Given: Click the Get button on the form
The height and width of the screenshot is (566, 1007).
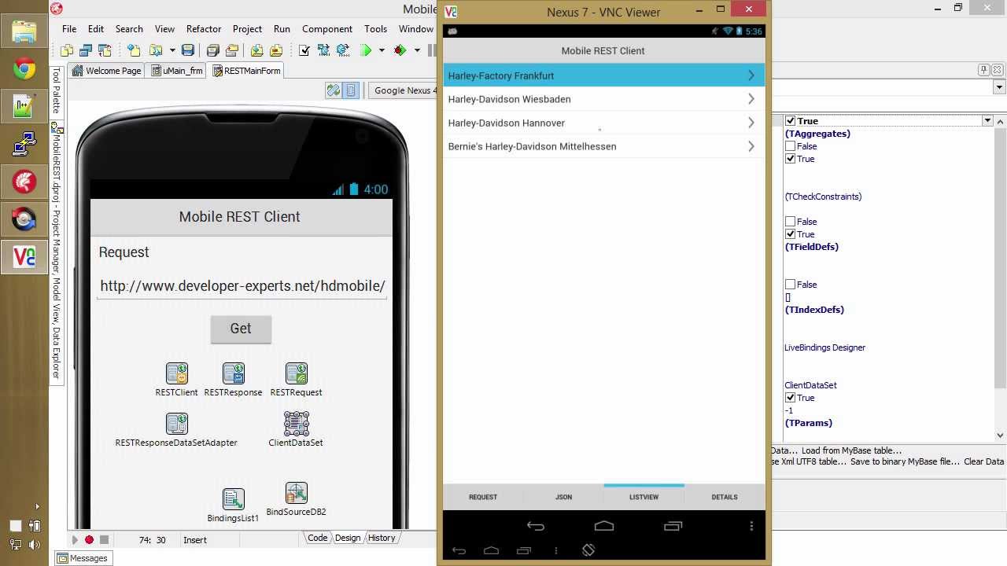Looking at the screenshot, I should 241,329.
